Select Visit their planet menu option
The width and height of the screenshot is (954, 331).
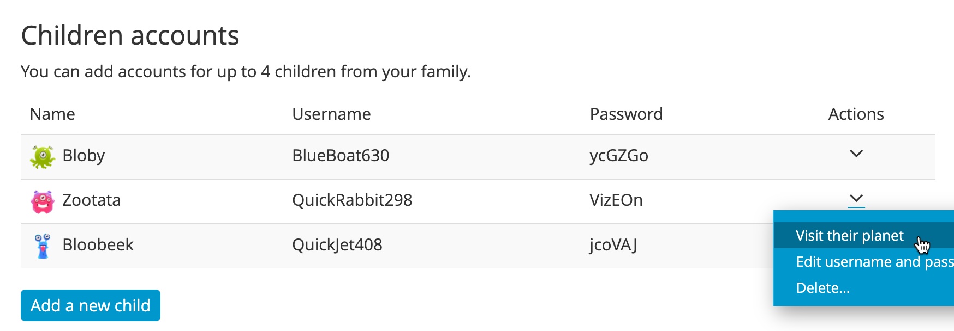pyautogui.click(x=849, y=236)
